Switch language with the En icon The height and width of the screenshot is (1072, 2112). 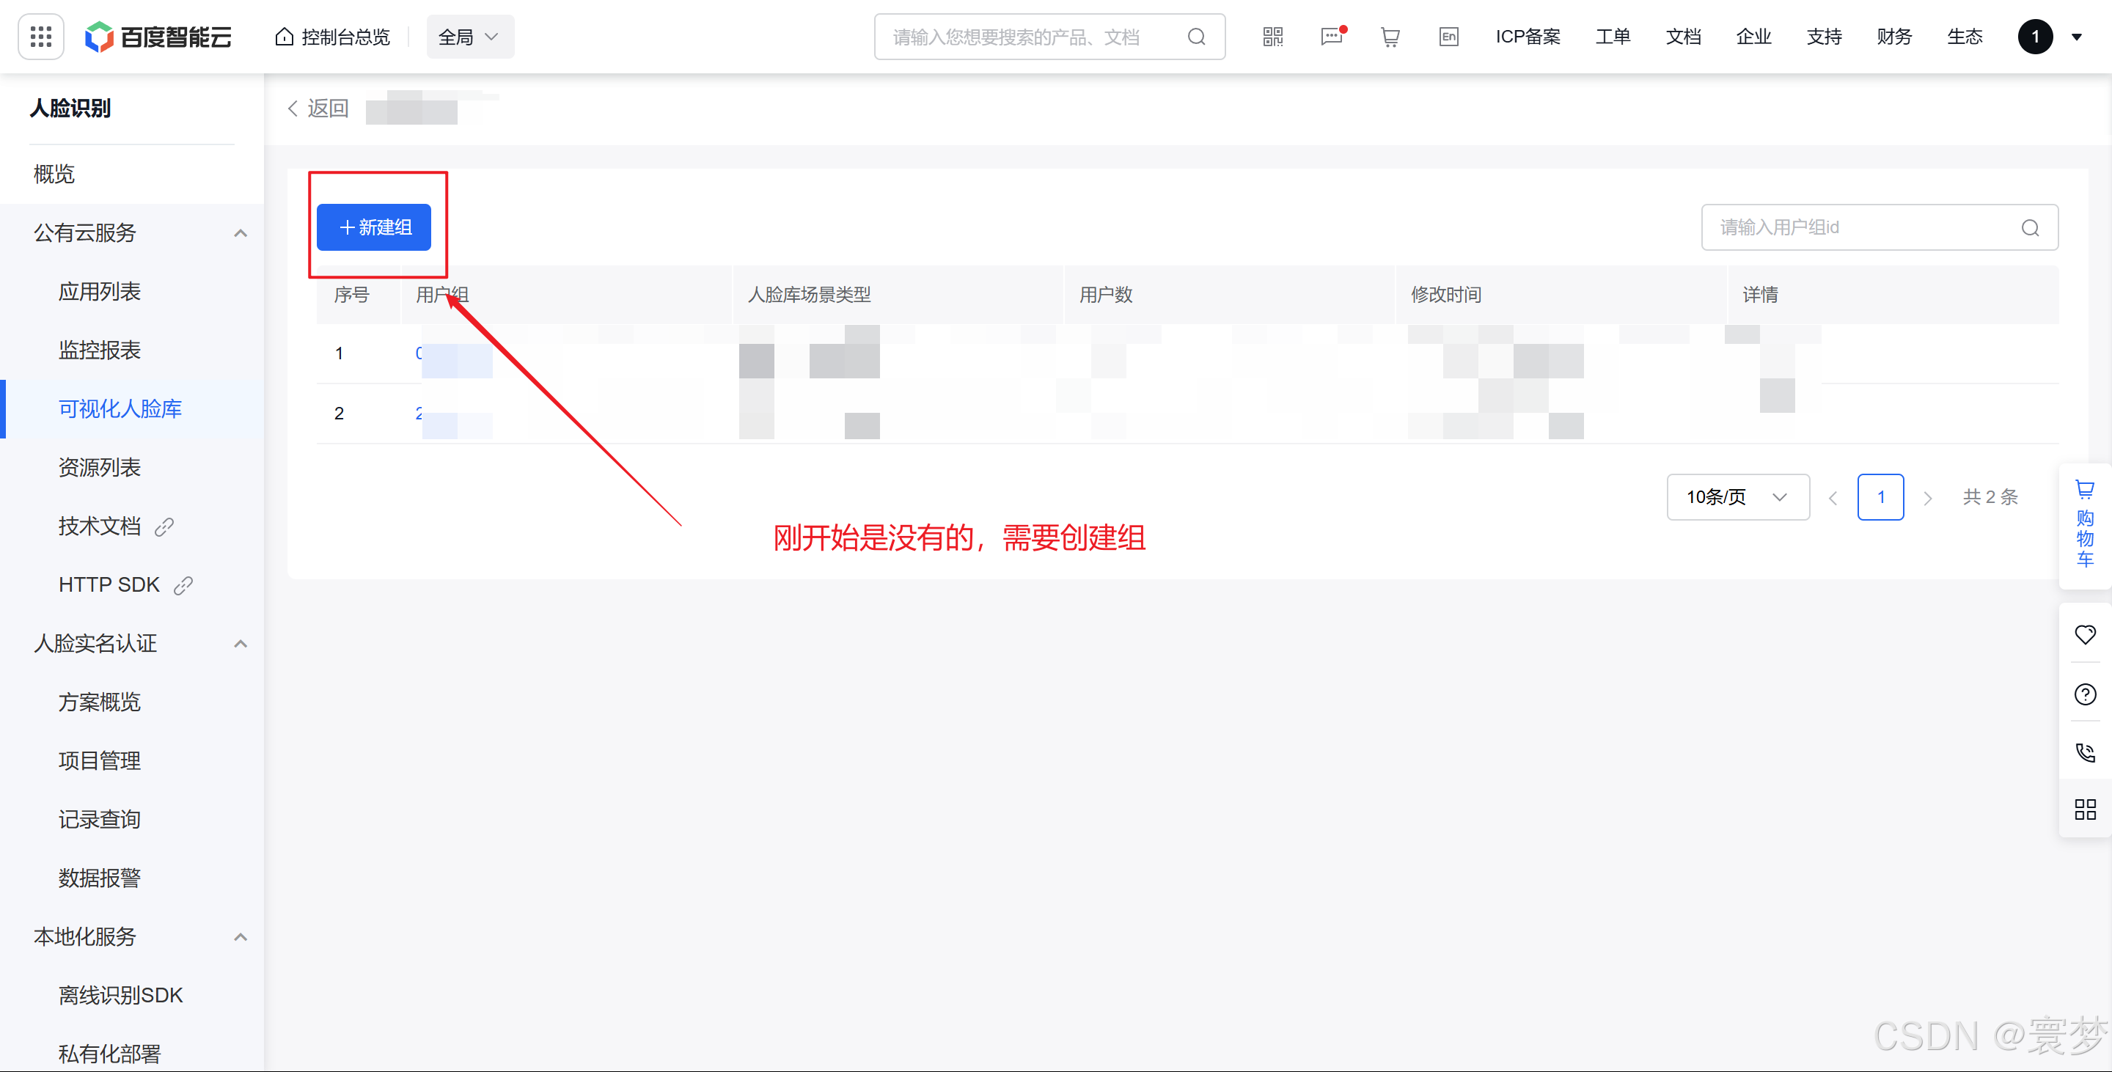(x=1449, y=37)
